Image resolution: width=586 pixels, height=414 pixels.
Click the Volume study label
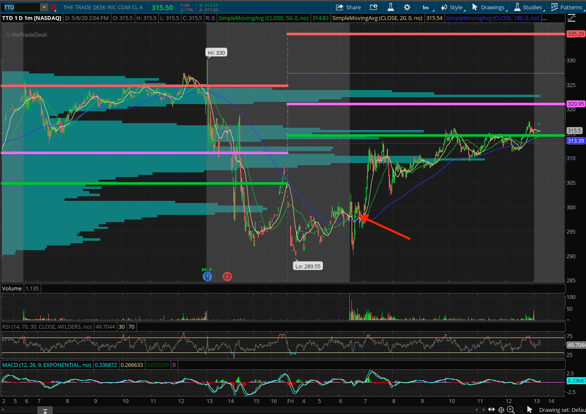click(x=12, y=288)
